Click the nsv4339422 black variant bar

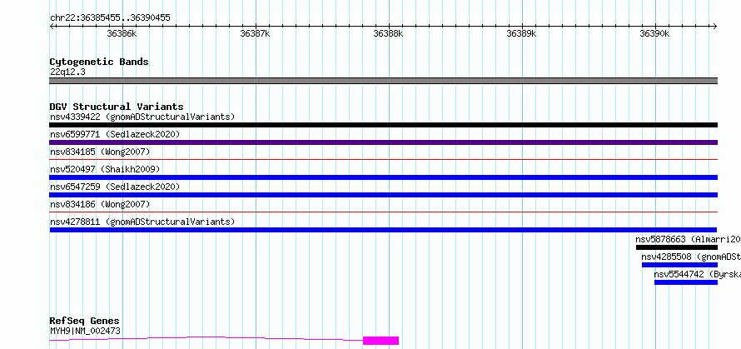click(x=383, y=125)
